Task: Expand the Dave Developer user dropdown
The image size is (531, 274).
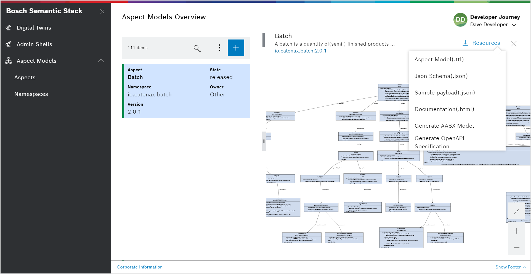Action: pyautogui.click(x=514, y=25)
